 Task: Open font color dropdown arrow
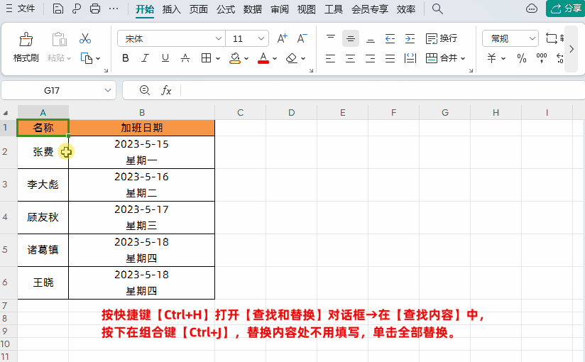[275, 59]
